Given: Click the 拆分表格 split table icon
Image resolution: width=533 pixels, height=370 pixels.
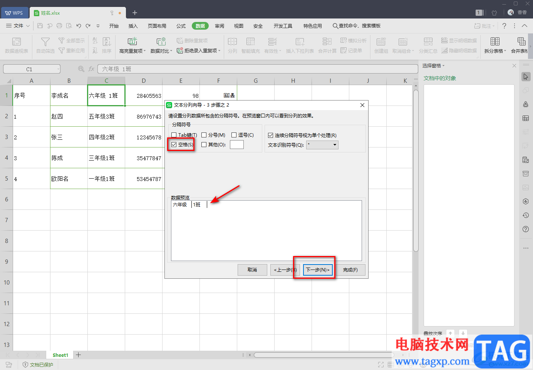Looking at the screenshot, I should (495, 42).
